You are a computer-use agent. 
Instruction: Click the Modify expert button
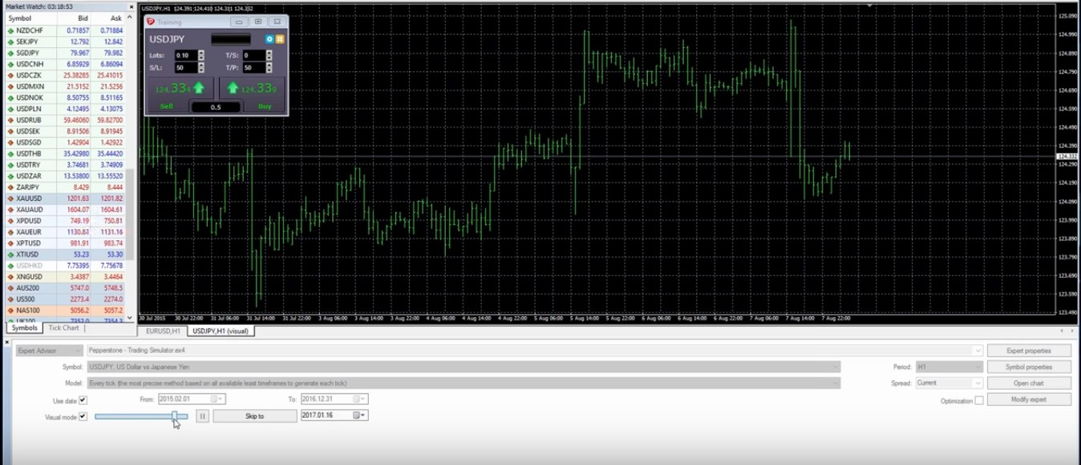point(1029,399)
